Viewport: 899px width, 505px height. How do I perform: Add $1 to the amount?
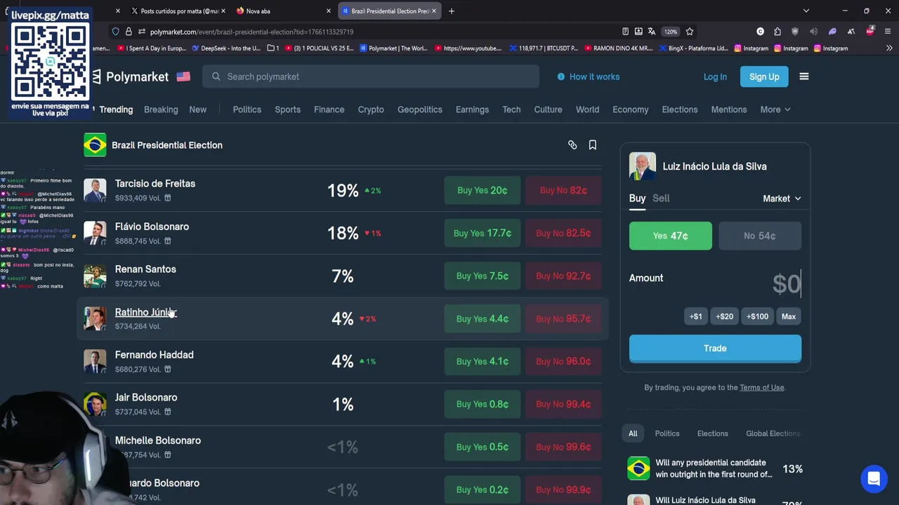coord(695,316)
